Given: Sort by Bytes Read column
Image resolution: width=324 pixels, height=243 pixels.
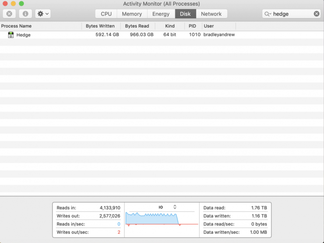Looking at the screenshot, I should tap(137, 26).
